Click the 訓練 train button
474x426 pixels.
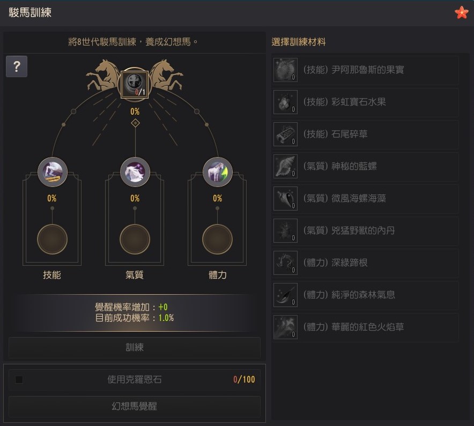[x=135, y=347]
